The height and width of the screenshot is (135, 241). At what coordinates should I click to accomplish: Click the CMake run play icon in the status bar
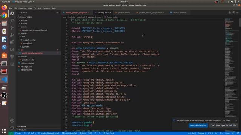click(x=100, y=133)
